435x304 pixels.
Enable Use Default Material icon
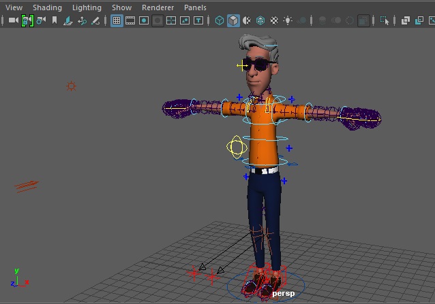[247, 20]
